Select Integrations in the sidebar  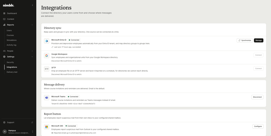12,67
